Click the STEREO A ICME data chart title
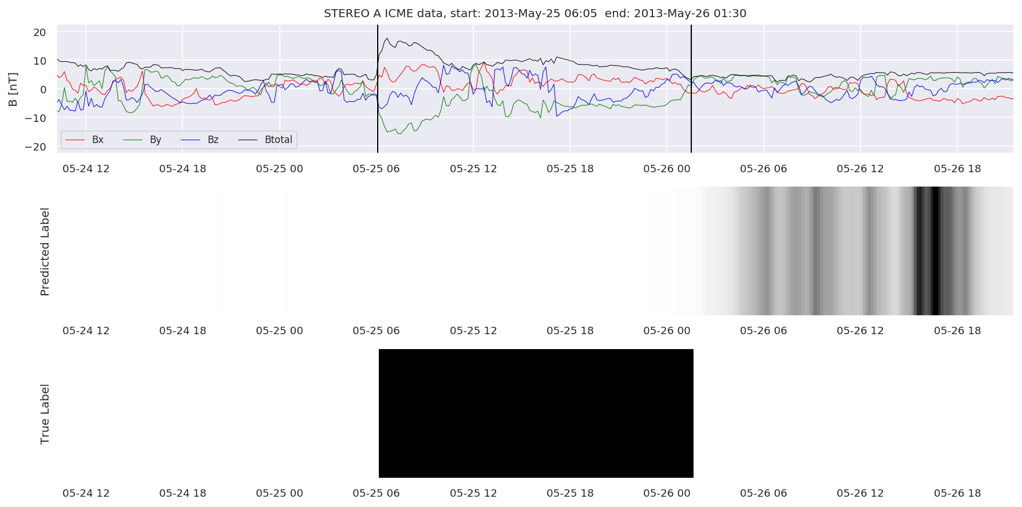This screenshot has width=1022, height=507. click(535, 13)
